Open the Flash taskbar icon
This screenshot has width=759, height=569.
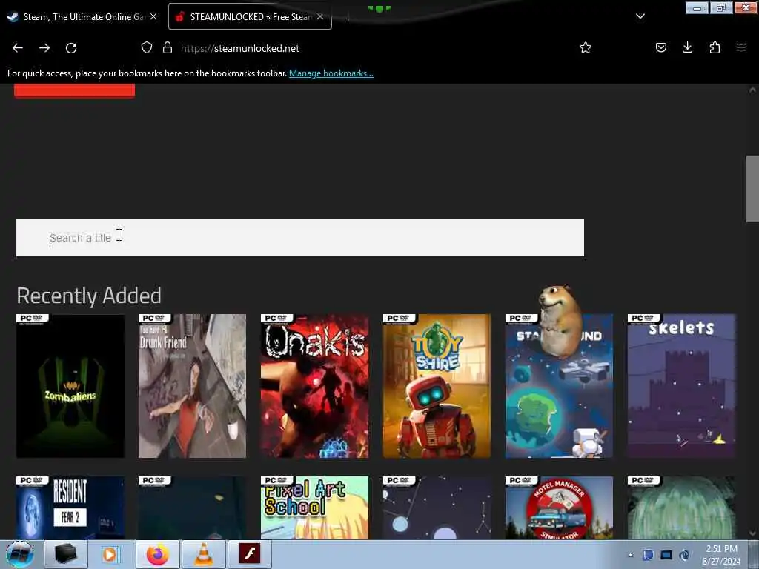(250, 554)
